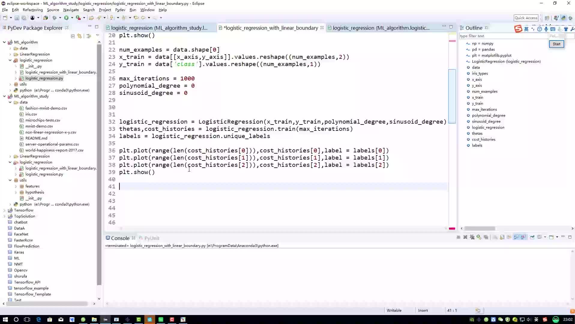Open Display Selected Console dropdown arrow
Viewport: 575px width, 324px height.
coord(545,237)
